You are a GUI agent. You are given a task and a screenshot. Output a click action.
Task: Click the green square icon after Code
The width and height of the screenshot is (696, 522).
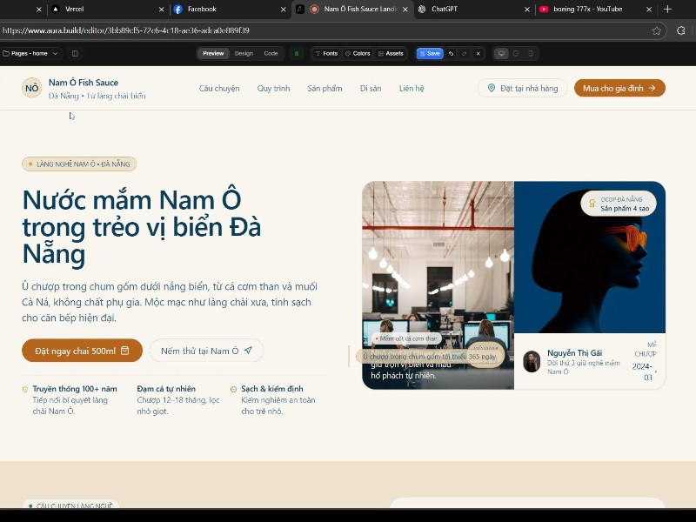click(297, 53)
